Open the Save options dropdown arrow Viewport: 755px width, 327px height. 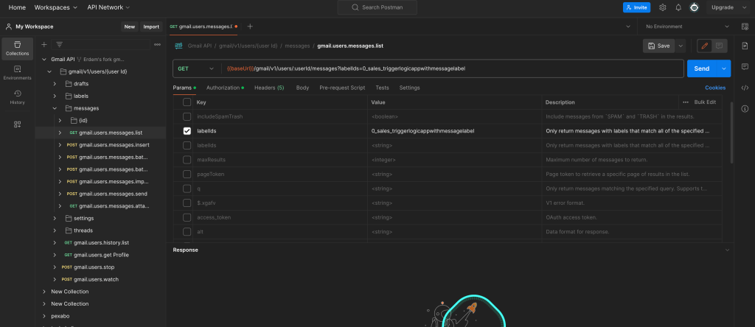pos(681,46)
